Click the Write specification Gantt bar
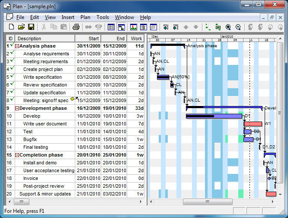Viewport: 288px width, 218px height. [x=163, y=77]
